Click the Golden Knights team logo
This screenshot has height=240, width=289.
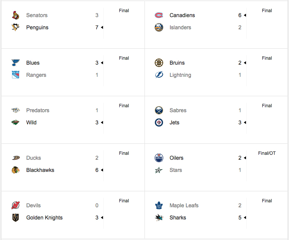tap(15, 218)
